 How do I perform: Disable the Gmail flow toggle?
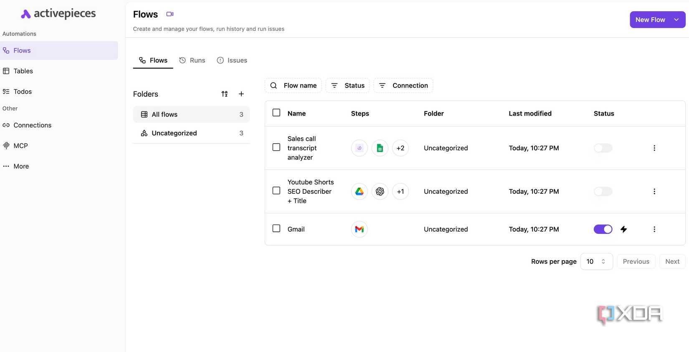click(x=603, y=229)
